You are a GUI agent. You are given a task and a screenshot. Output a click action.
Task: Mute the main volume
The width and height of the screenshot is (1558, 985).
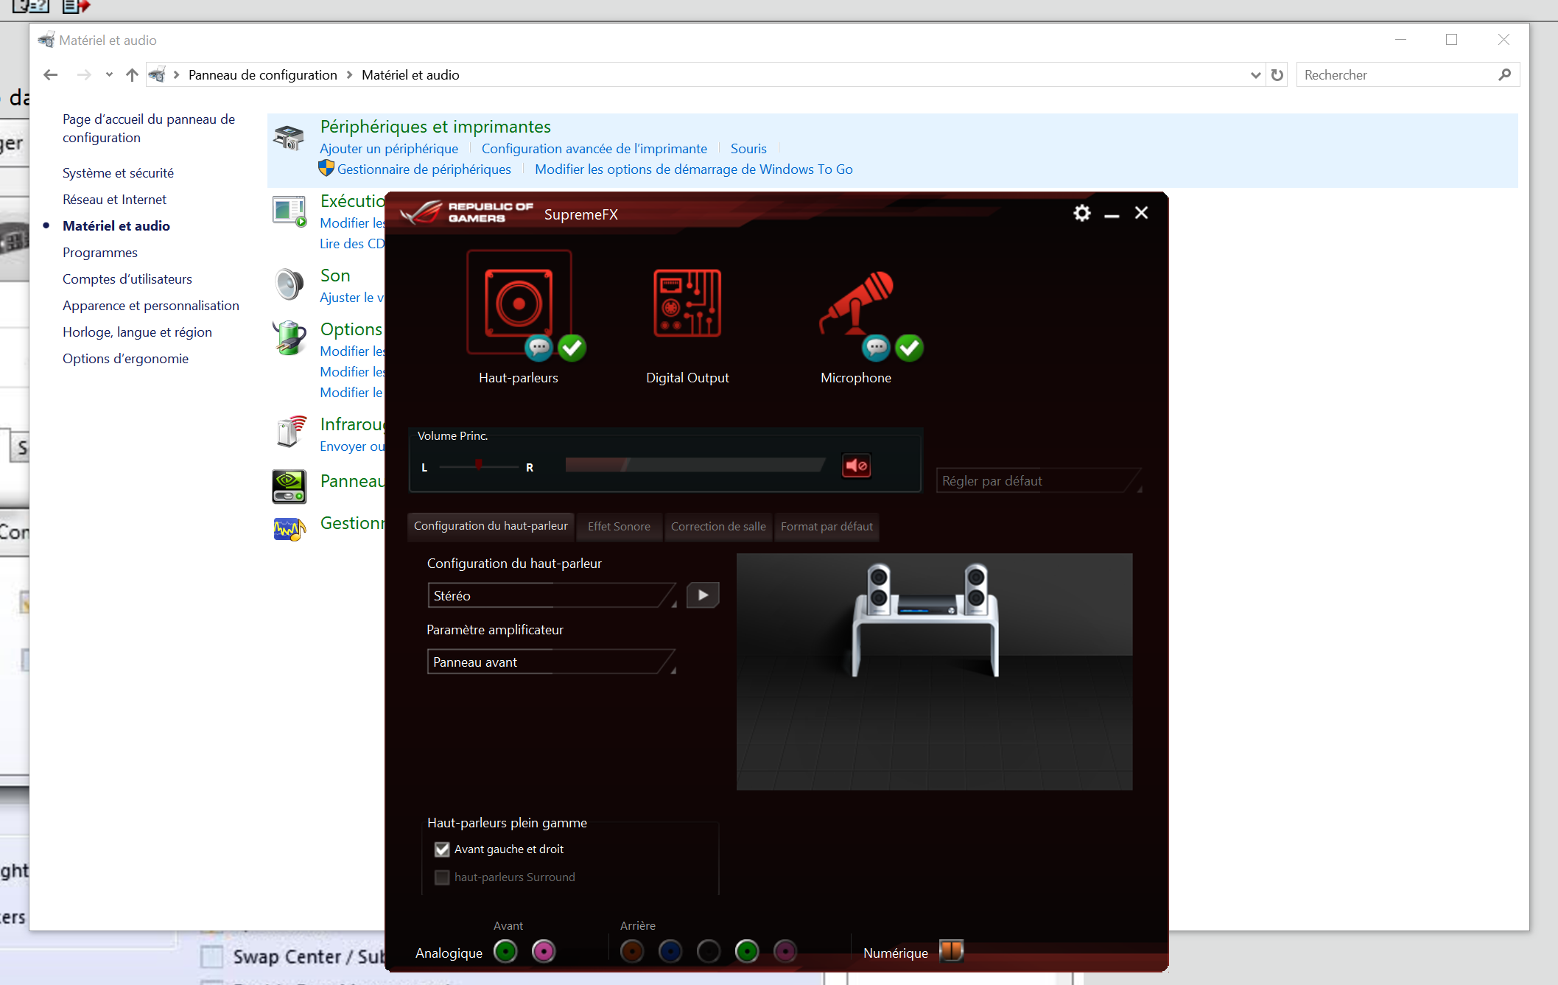click(x=856, y=466)
